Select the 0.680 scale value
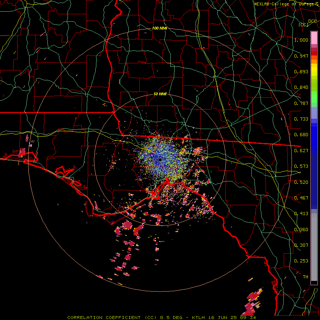The image size is (320, 320). (x=301, y=135)
